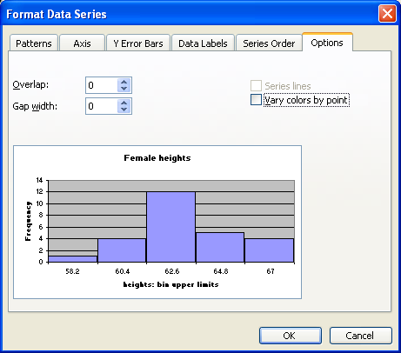
Task: Click the Female heights chart title
Action: click(x=157, y=158)
